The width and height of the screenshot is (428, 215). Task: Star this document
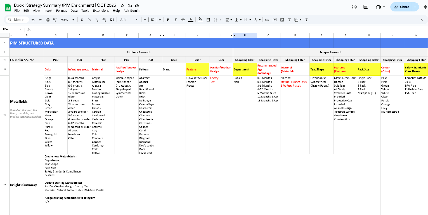click(x=122, y=5)
